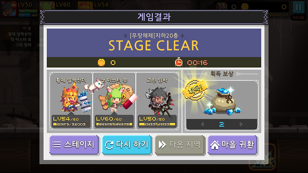Click the red stopwatch timer icon
The image size is (308, 173).
[x=178, y=62]
